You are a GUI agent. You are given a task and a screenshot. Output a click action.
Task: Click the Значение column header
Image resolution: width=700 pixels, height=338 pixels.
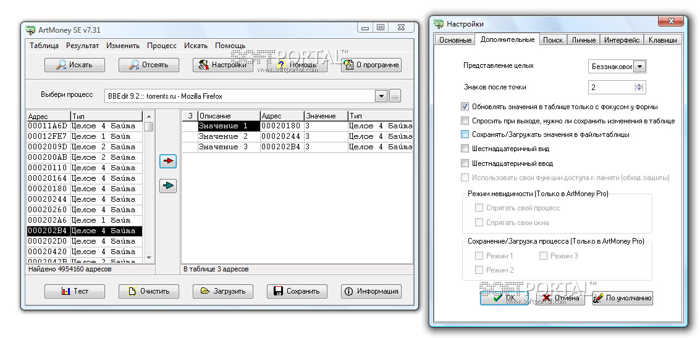326,116
